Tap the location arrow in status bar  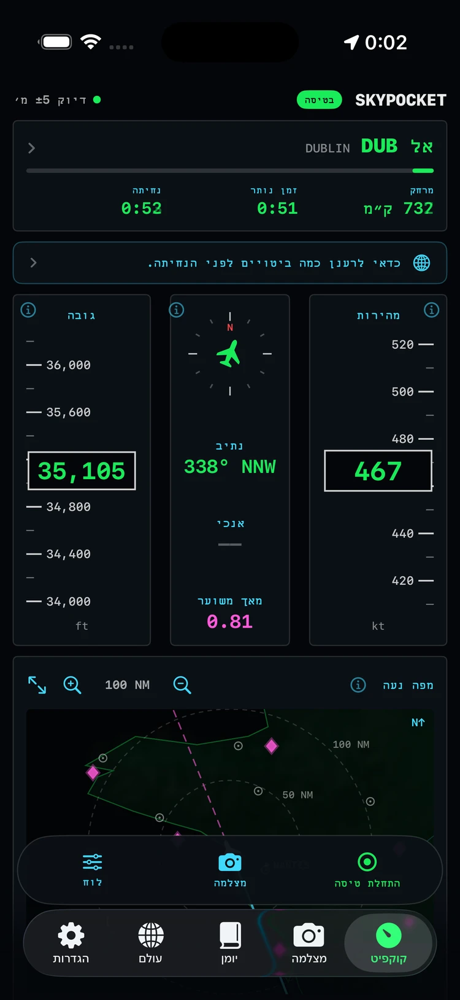point(351,42)
